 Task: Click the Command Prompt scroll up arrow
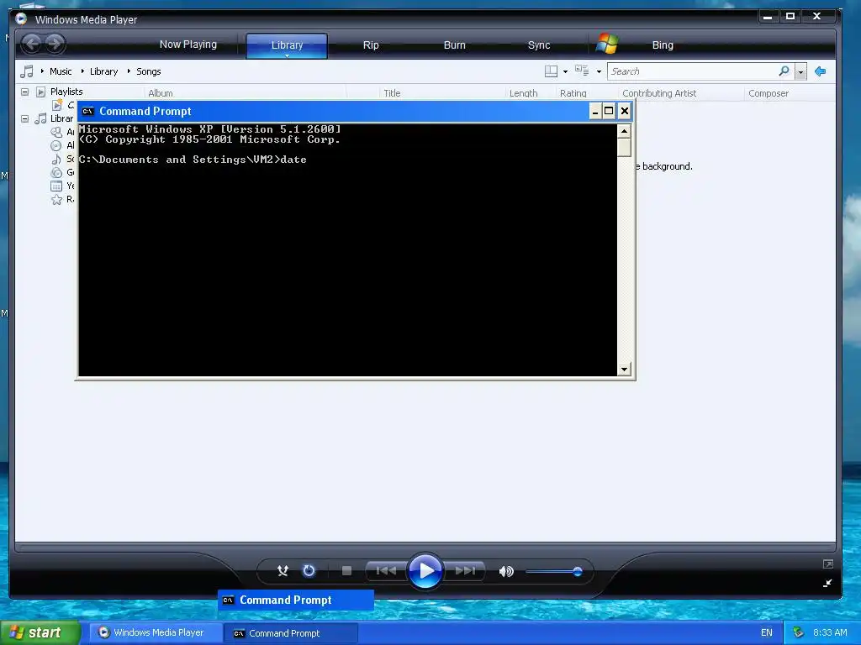point(624,131)
